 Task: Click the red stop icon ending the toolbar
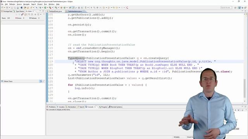point(127,8)
